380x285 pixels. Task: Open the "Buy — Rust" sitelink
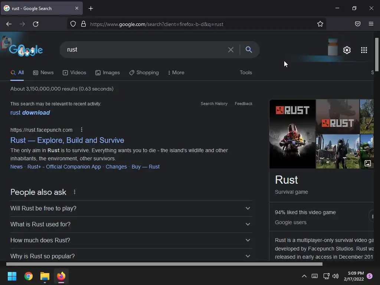[145, 167]
